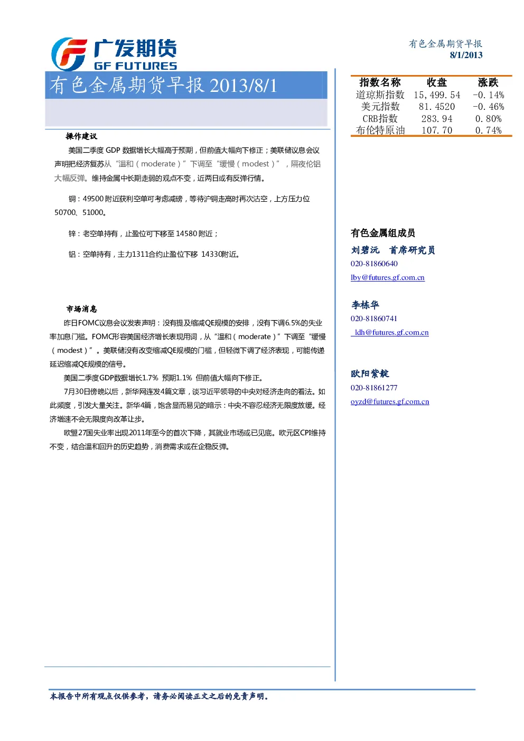Screen dimensions: 524x741
Task: Click the 道琼斯指数 row label
Action: click(x=380, y=95)
